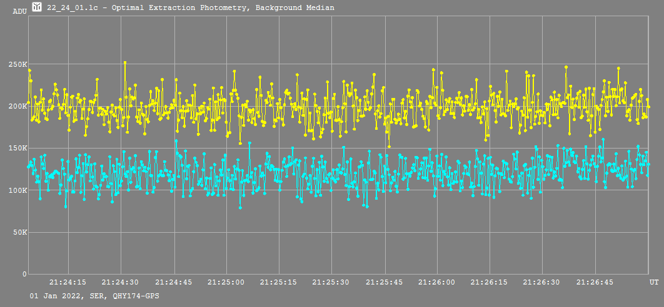Click the 200K label on the vertical axis
The width and height of the screenshot is (664, 307).
click(17, 107)
